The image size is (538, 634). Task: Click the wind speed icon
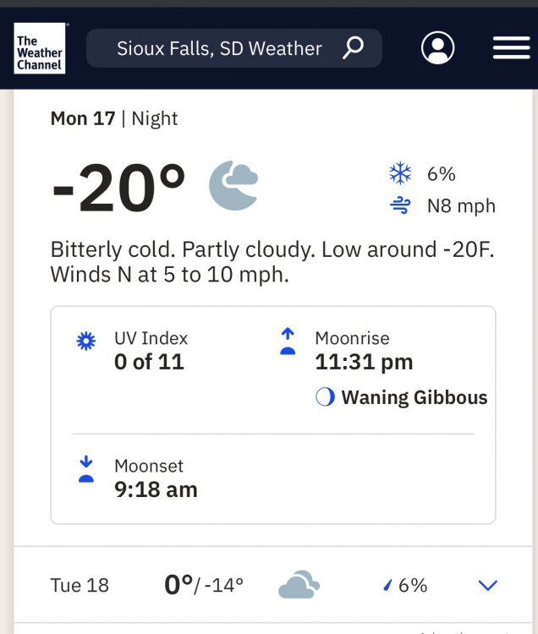(x=400, y=205)
